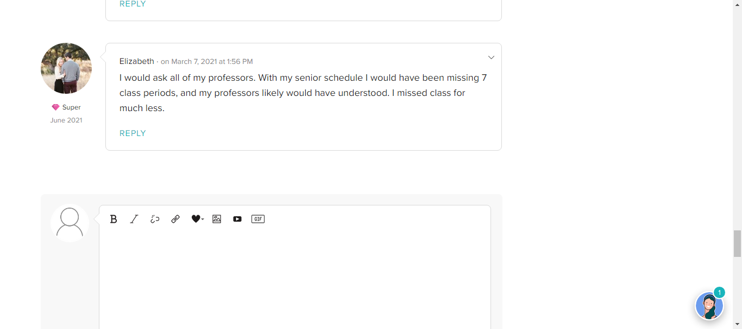Viewport: 742px width, 329px height.
Task: Click the blank user avatar placeholder
Action: [70, 223]
